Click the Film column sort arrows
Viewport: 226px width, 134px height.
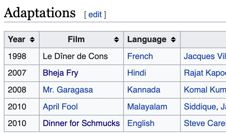[x=117, y=40]
